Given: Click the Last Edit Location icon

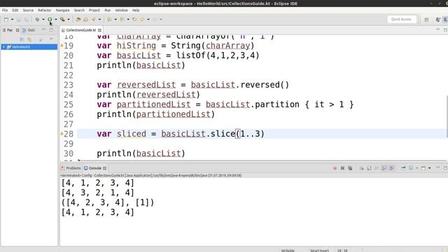Looking at the screenshot, I should point(134,20).
